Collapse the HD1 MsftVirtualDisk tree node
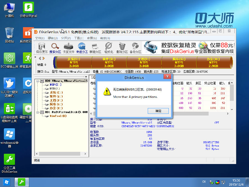The image size is (249, 187). click(x=38, y=112)
